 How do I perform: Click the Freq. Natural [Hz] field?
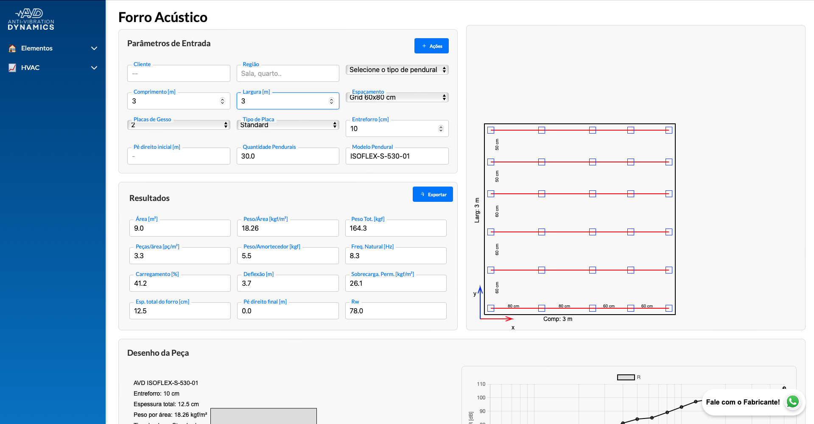click(396, 256)
